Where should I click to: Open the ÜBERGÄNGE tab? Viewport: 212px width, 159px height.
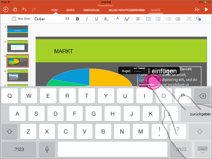91,10
